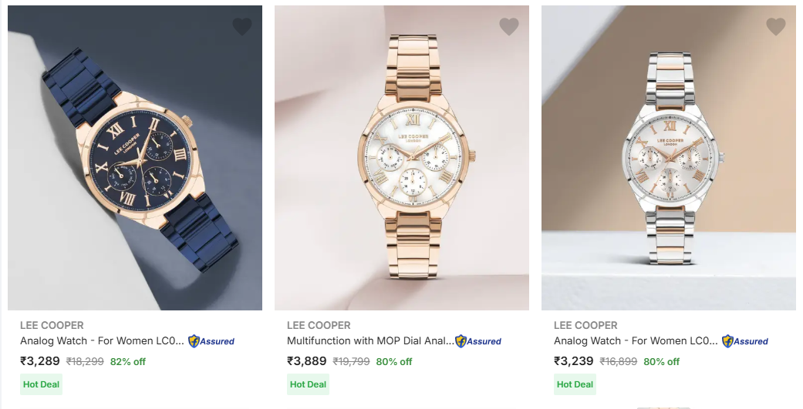Screen dimensions: 803x409
Task: Click Assured badge on middle product
Action: pyautogui.click(x=478, y=341)
